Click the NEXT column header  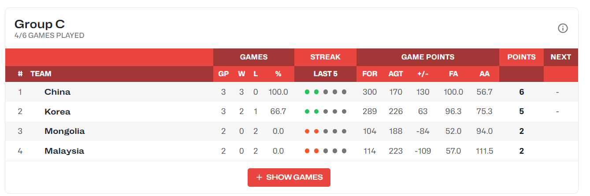coord(560,57)
